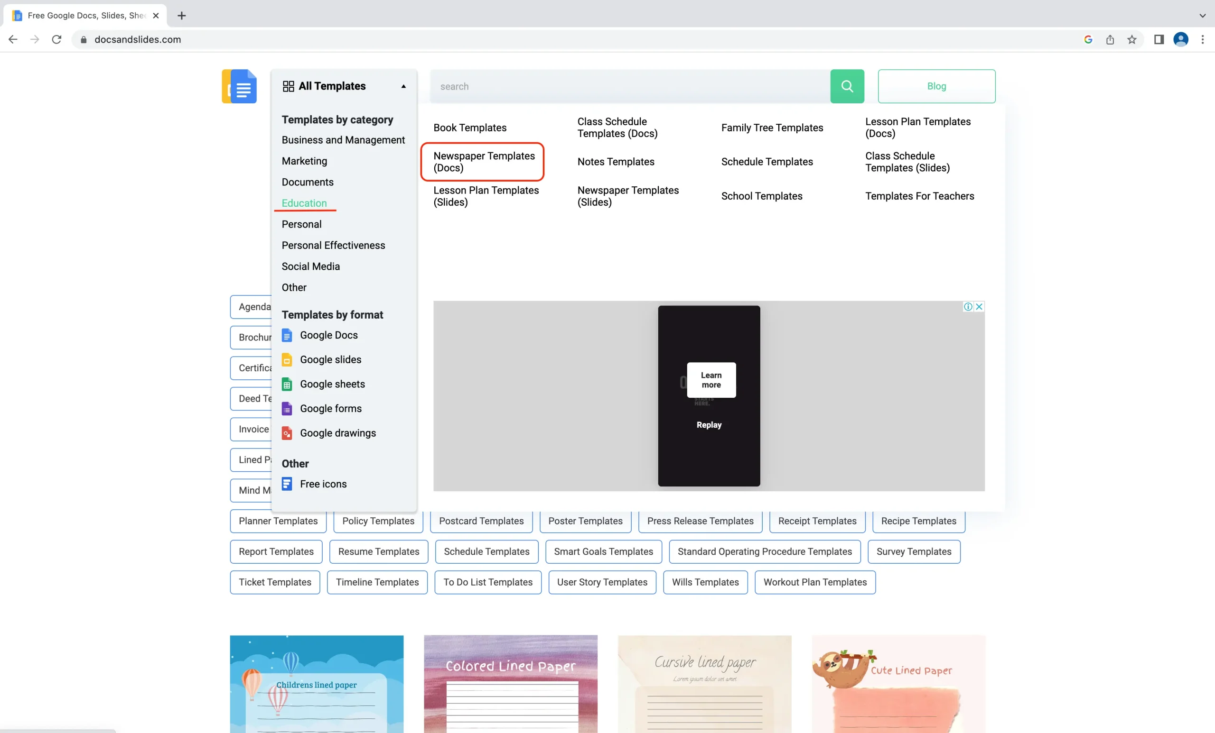
Task: Open the browser tab list dropdown
Action: 1202,15
